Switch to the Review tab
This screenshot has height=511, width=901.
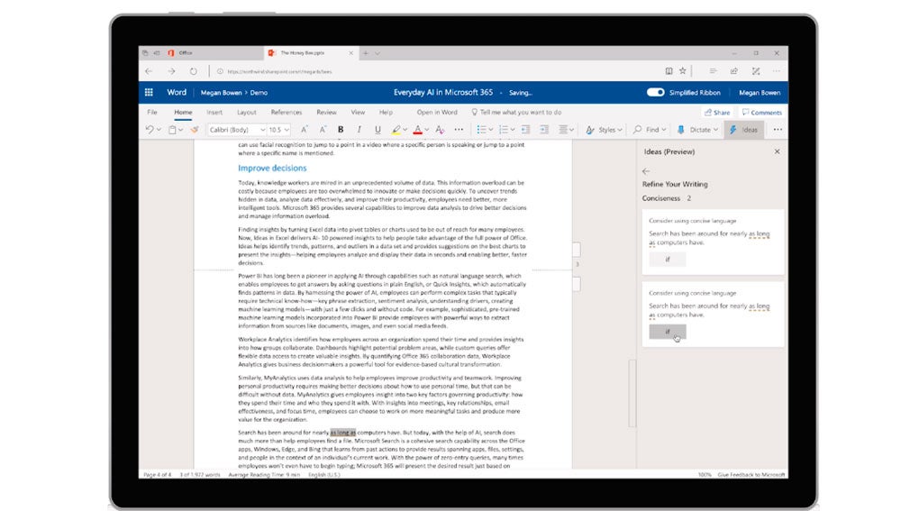point(326,112)
